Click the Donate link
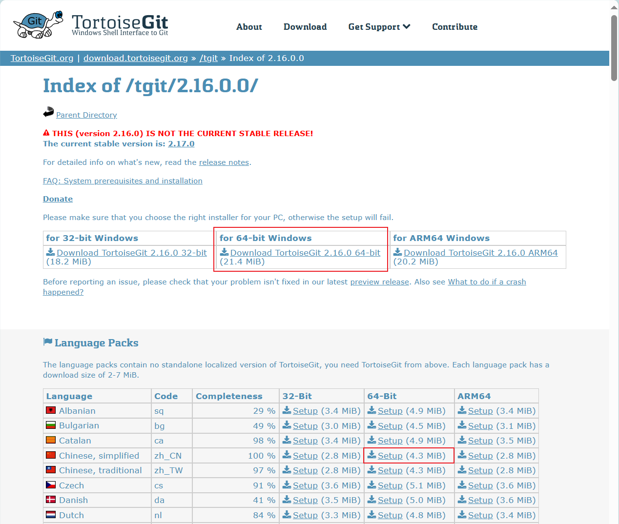The height and width of the screenshot is (524, 619). pyautogui.click(x=58, y=199)
